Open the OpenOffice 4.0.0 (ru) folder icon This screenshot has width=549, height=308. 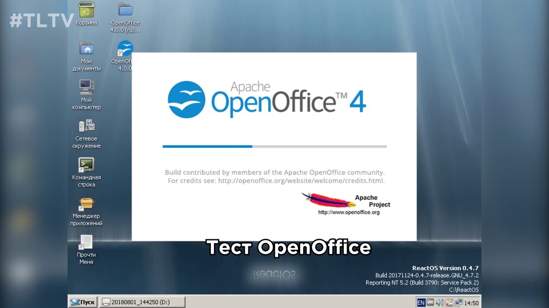125,18
